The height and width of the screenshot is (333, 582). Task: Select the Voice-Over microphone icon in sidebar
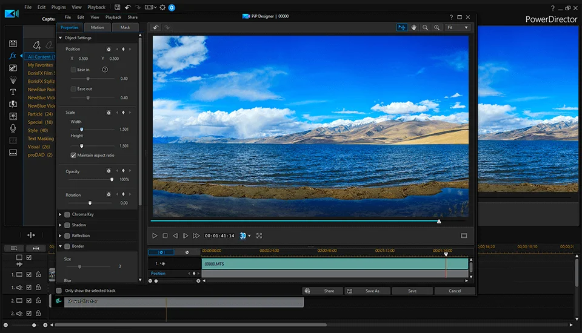[13, 128]
